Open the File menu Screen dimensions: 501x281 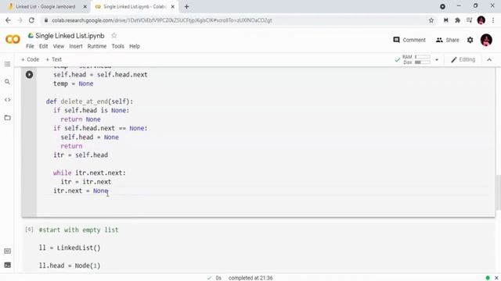(x=30, y=46)
